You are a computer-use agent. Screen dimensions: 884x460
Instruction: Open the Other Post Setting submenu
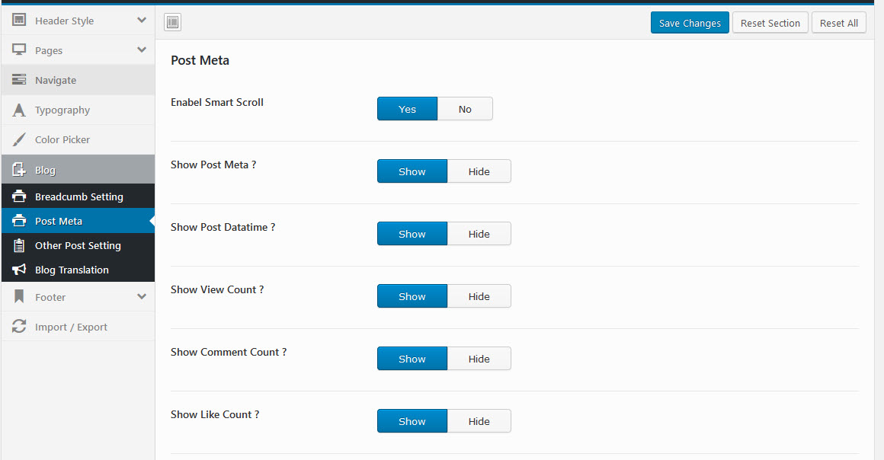[78, 245]
